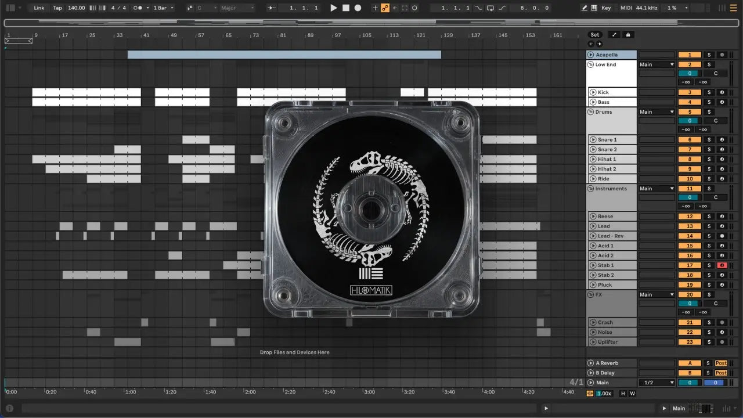Click the Link button

(39, 8)
